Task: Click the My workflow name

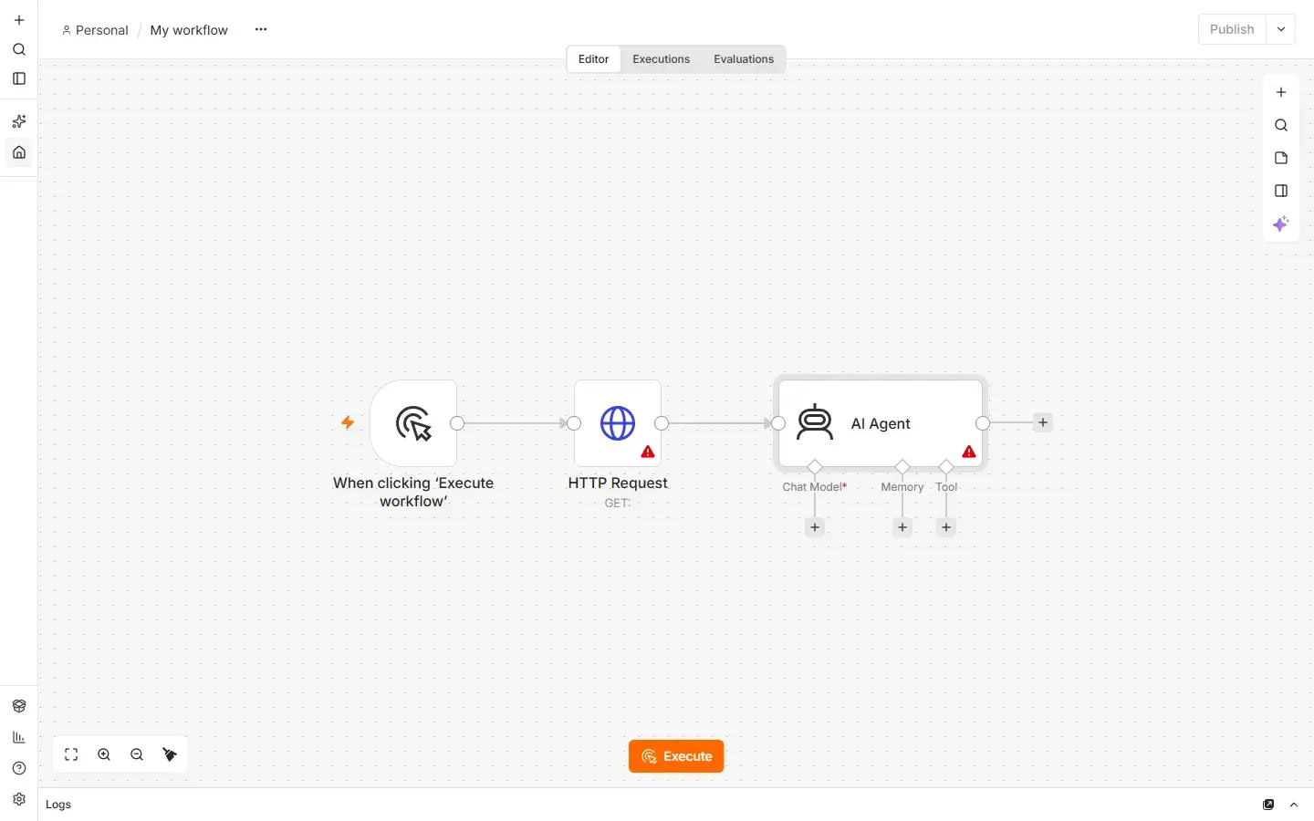Action: click(189, 30)
